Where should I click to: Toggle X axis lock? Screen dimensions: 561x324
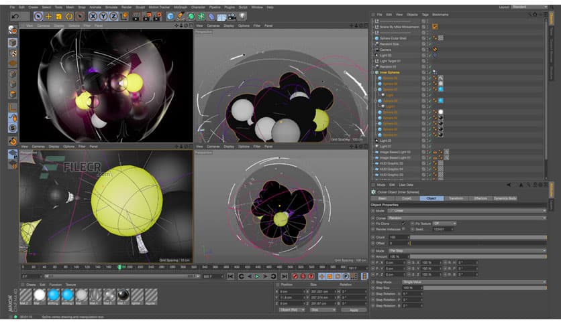pyautogui.click(x=93, y=17)
